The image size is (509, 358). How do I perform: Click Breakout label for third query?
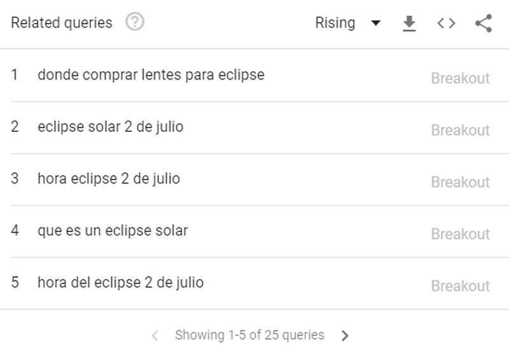pyautogui.click(x=460, y=182)
